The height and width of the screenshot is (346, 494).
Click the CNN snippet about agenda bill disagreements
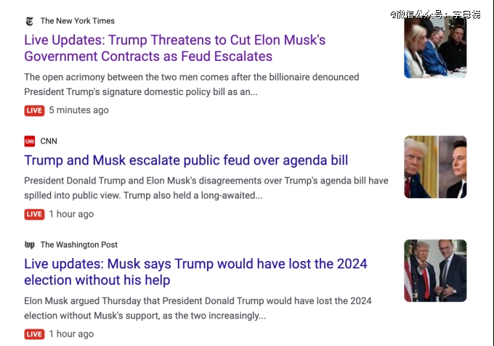click(206, 188)
